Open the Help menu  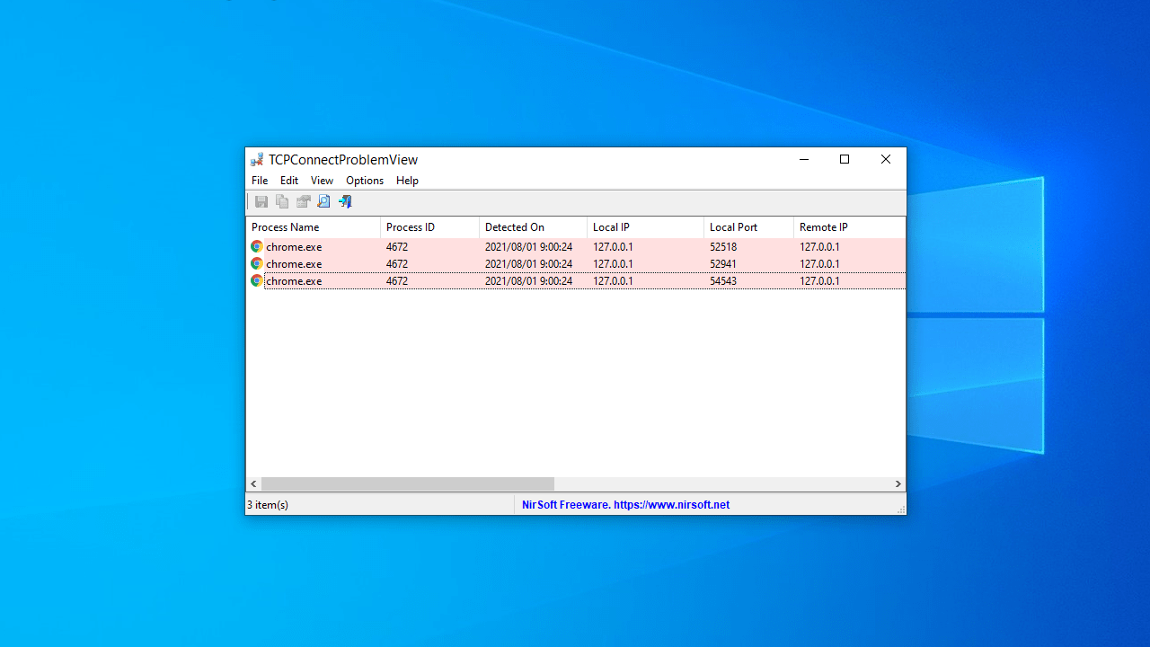[x=407, y=181]
